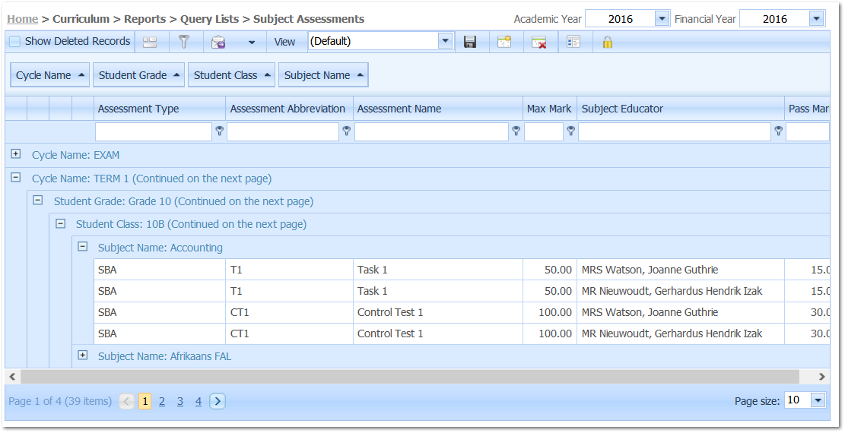Click the scroll right arrow

(x=822, y=377)
